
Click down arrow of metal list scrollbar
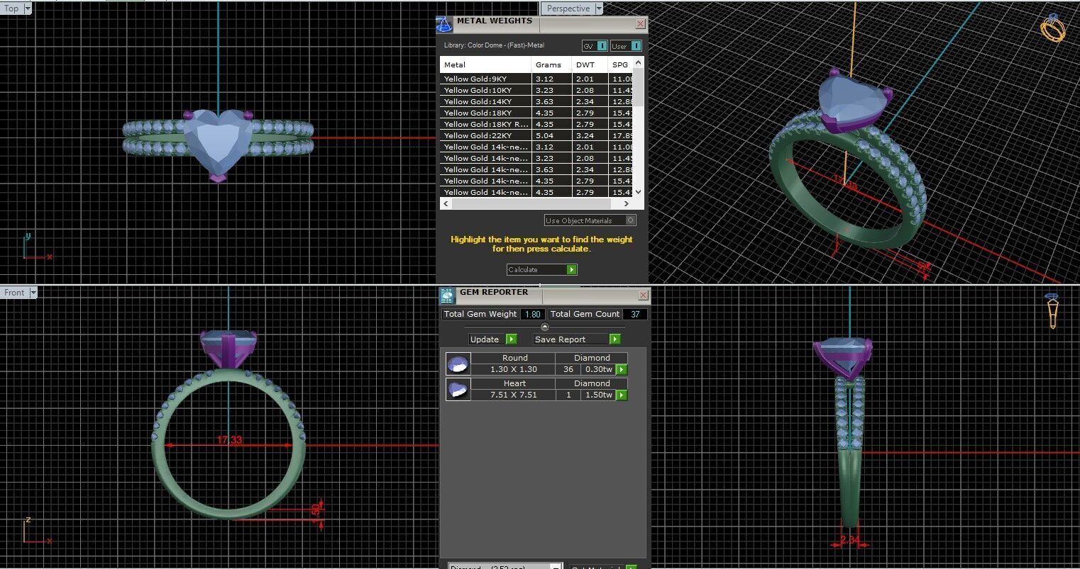[638, 191]
